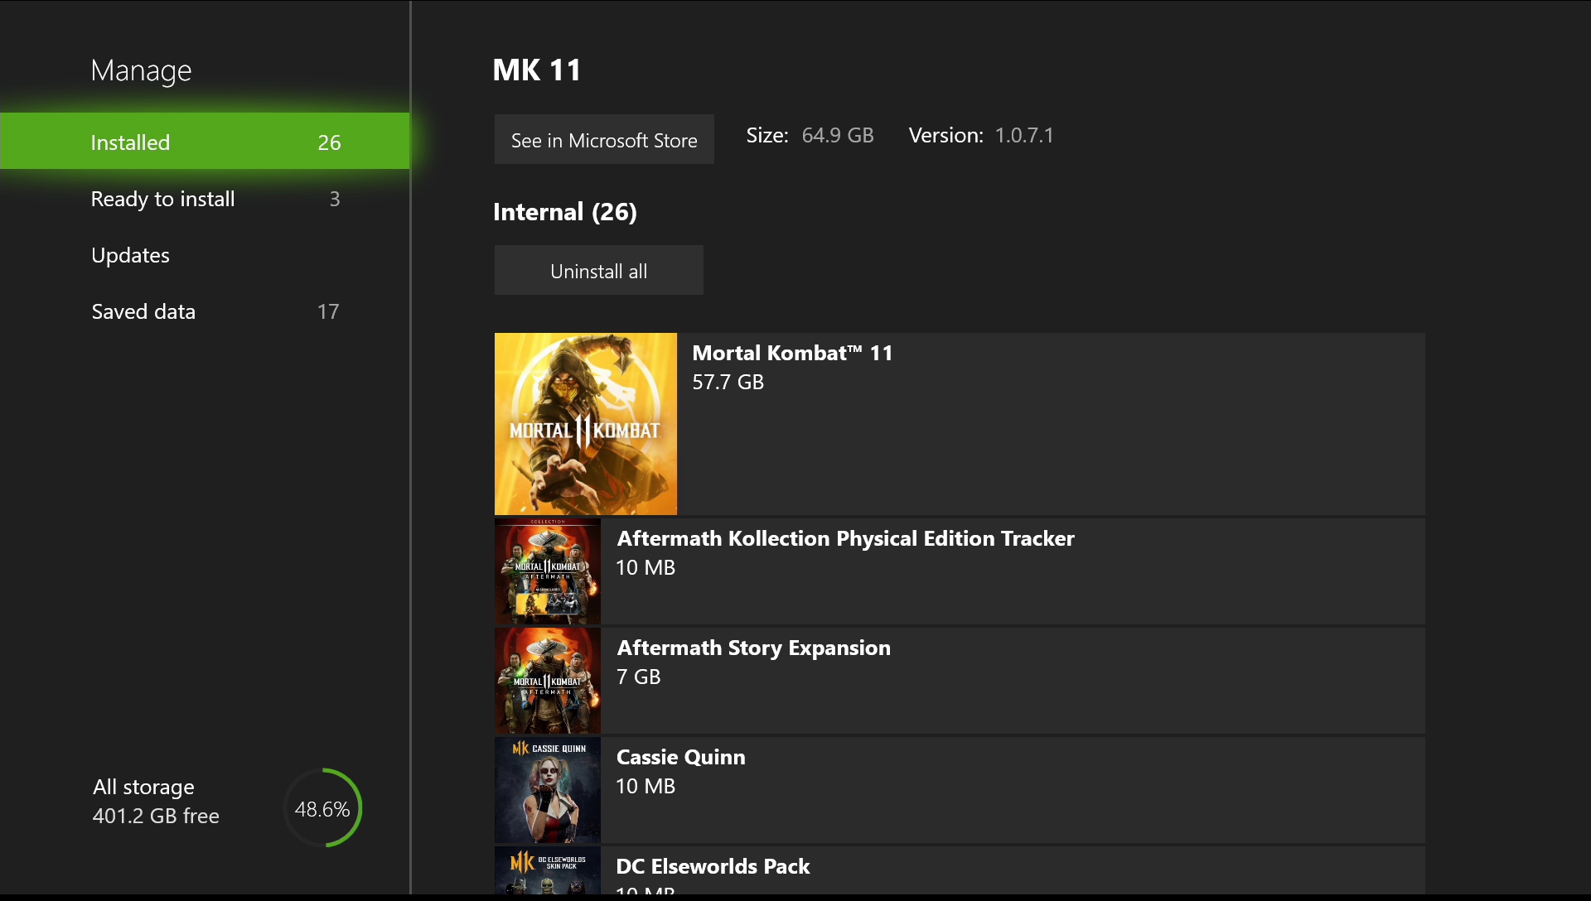This screenshot has height=901, width=1591.
Task: Select the DC Elseworlds Pack thumbnail
Action: [x=548, y=870]
